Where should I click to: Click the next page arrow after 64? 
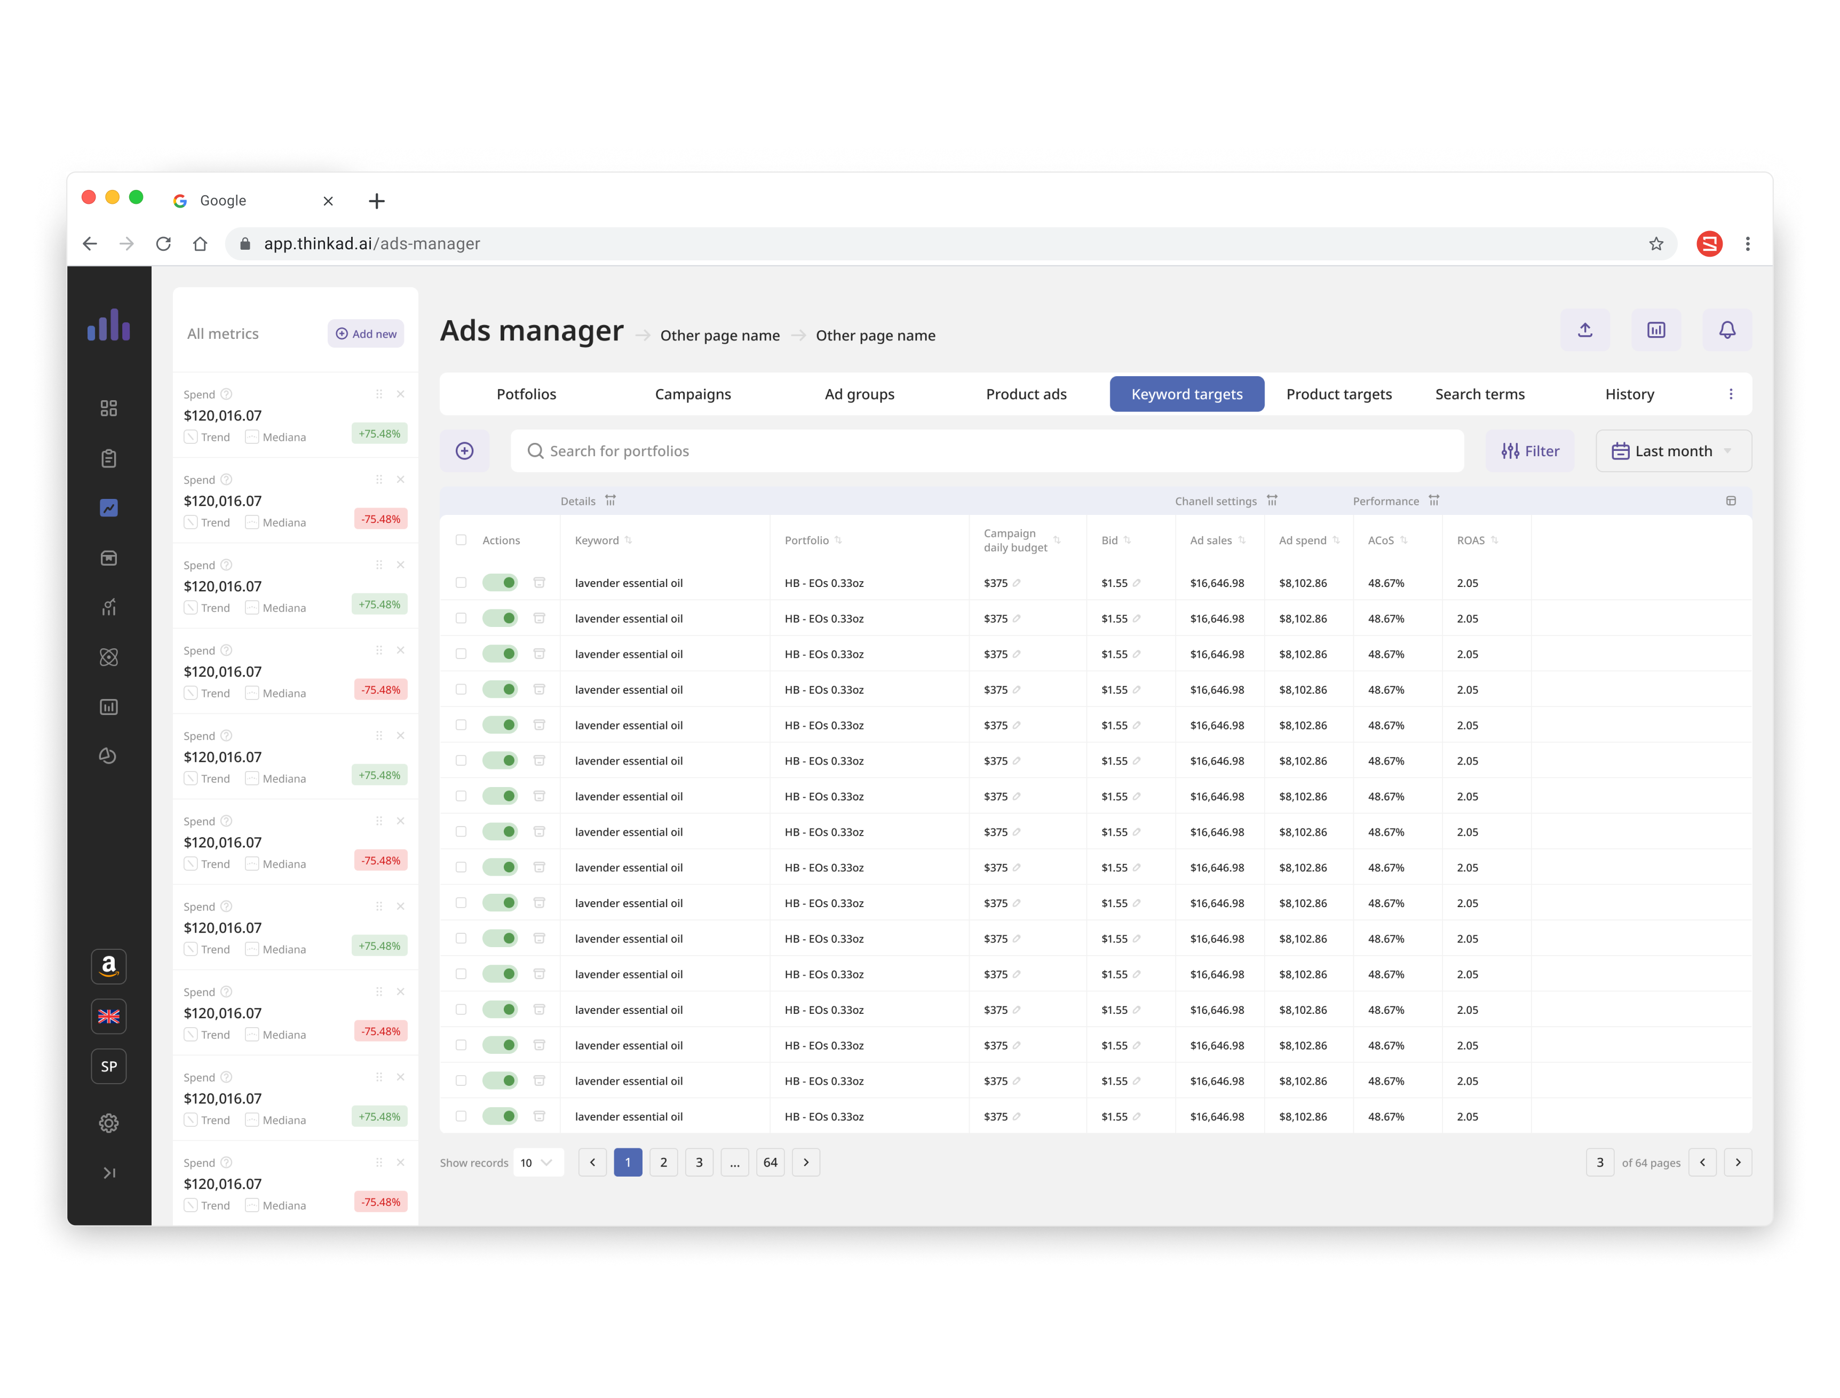pos(806,1163)
